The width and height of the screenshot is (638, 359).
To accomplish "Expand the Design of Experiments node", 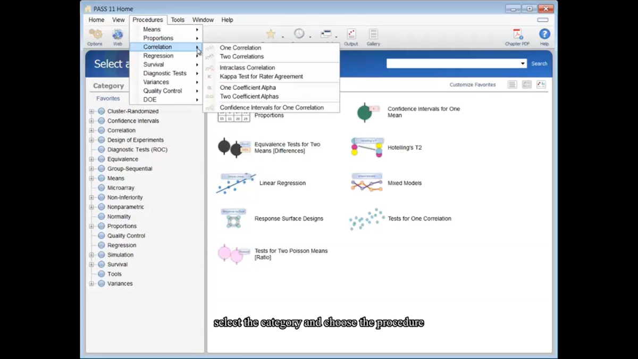I will point(91,140).
